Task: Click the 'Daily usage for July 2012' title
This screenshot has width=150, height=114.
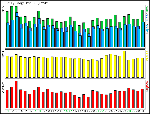Action: [27, 3]
